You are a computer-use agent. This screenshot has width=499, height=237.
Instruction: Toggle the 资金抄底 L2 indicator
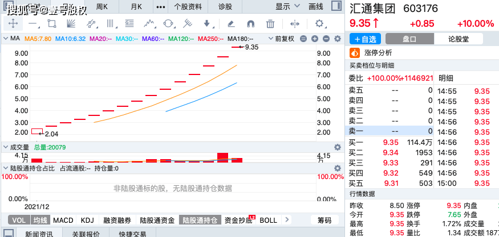click(239, 220)
